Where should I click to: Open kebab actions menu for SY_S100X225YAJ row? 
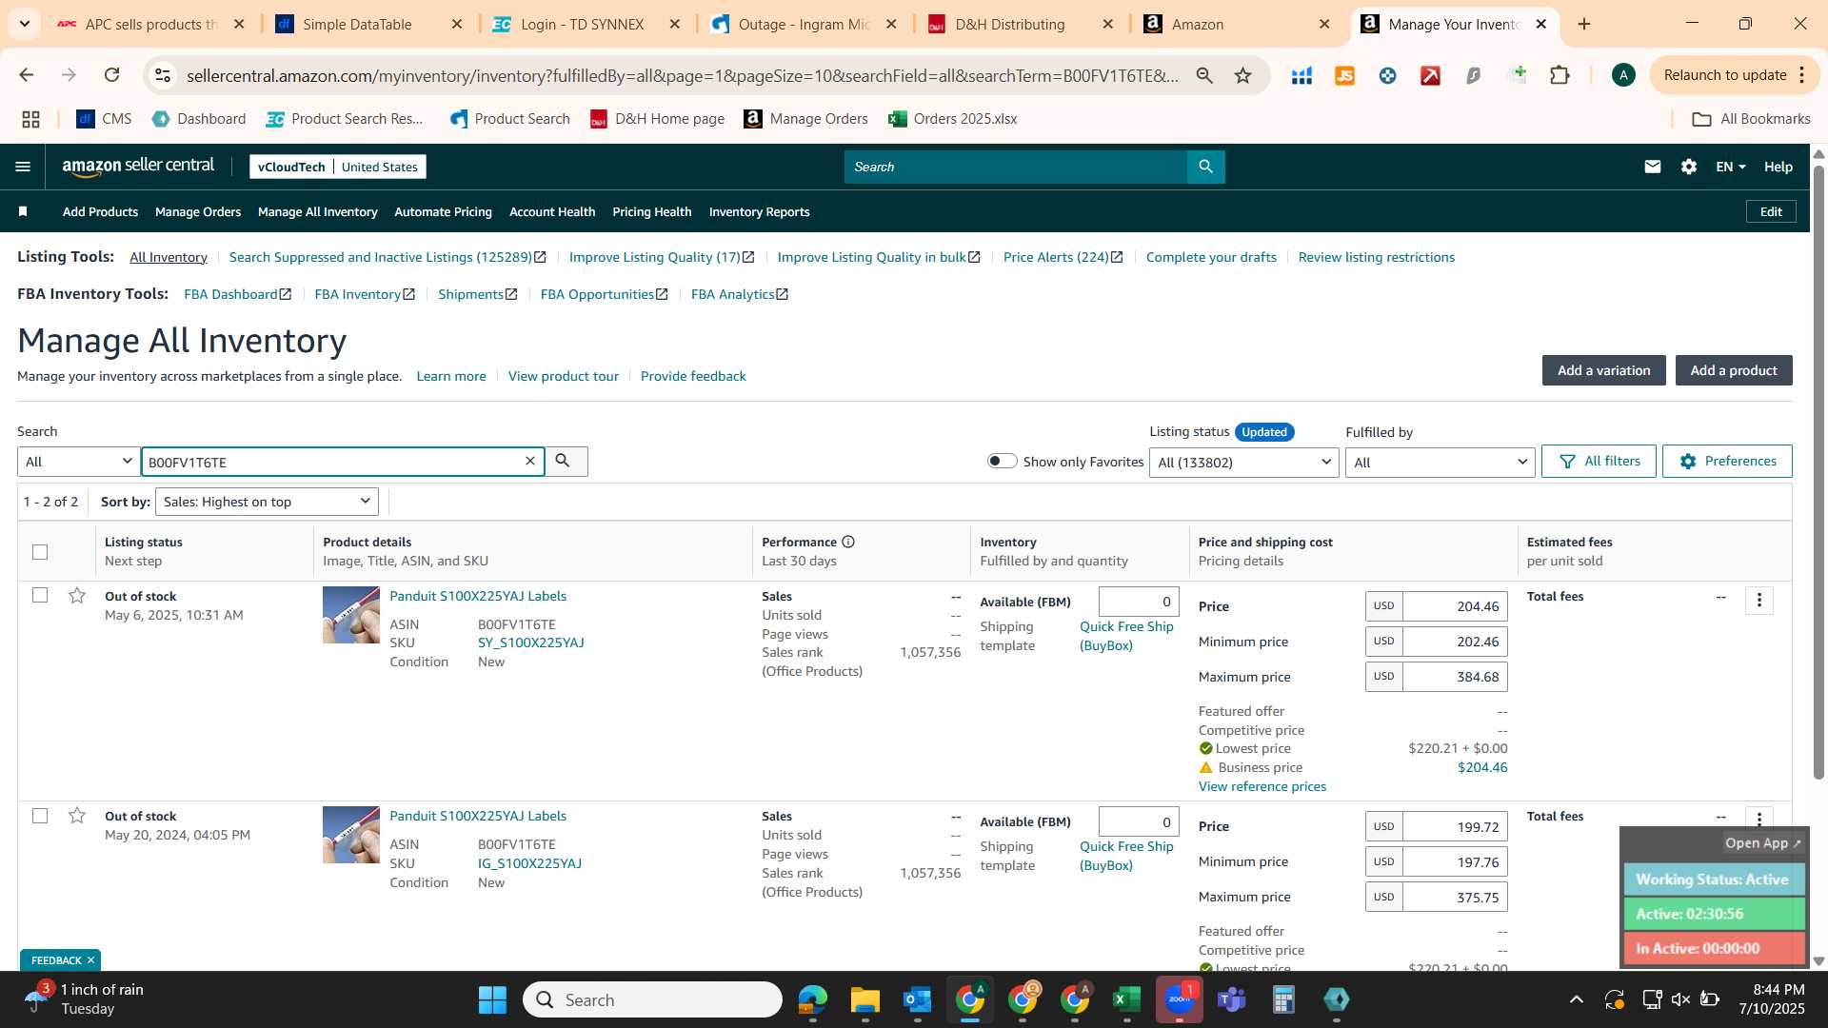(1759, 600)
